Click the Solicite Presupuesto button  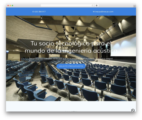(x=71, y=66)
